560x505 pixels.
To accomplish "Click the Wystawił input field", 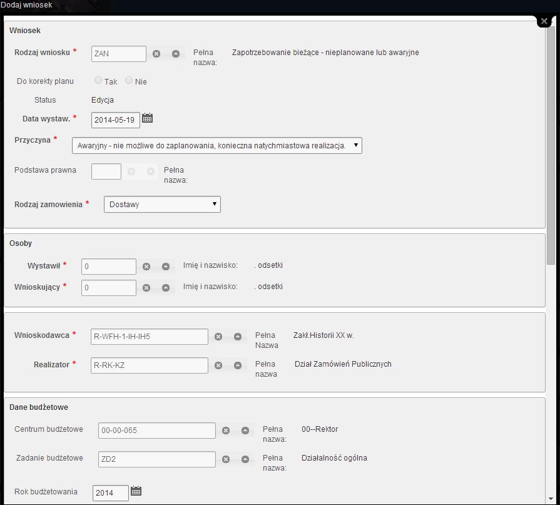I will click(x=109, y=267).
